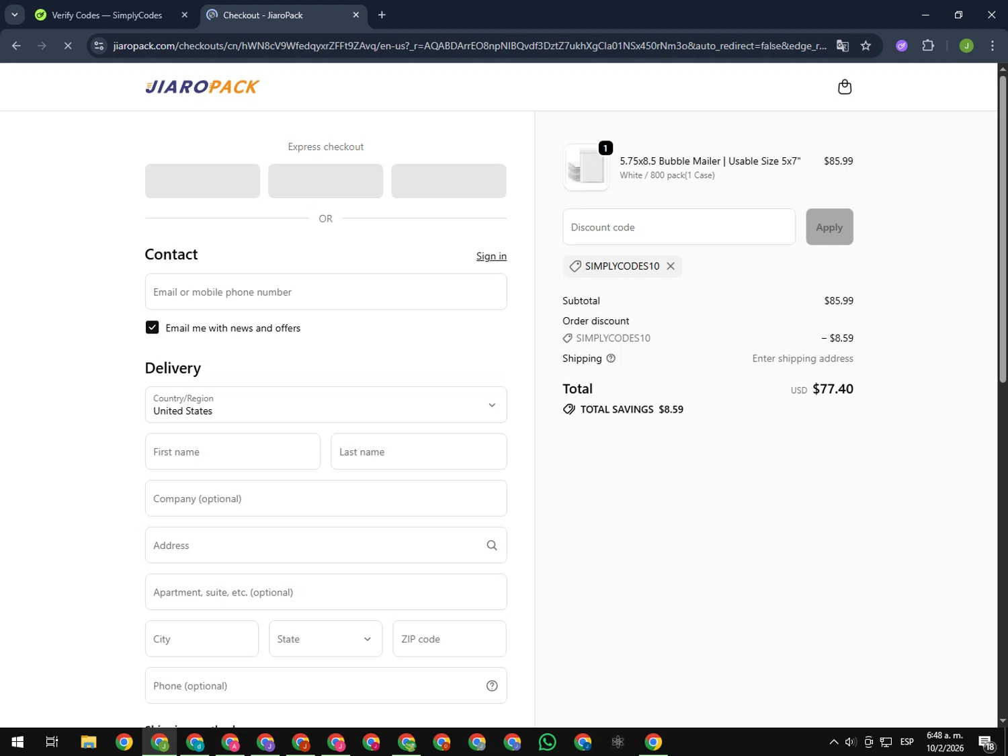Click the Last name field
1008x756 pixels.
click(x=419, y=452)
